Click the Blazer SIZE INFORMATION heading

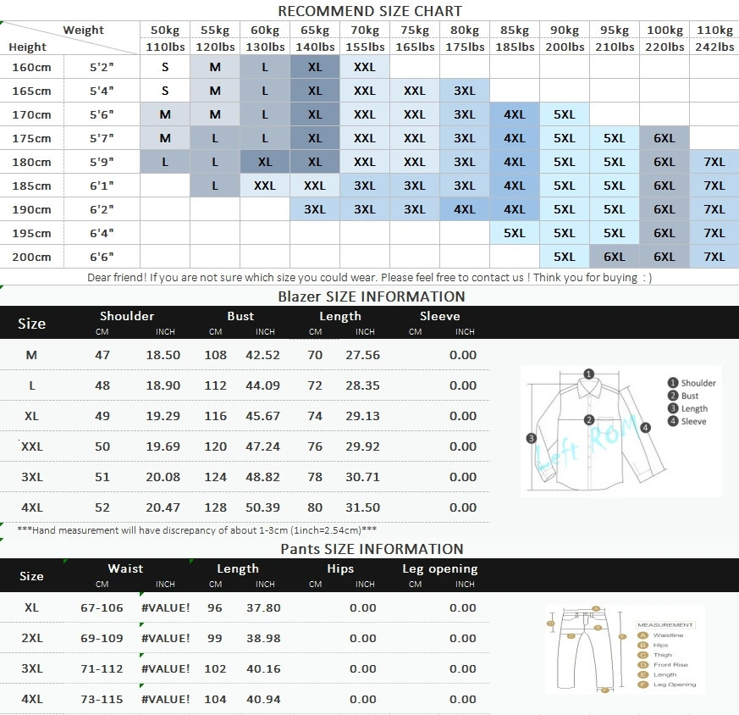point(371,297)
